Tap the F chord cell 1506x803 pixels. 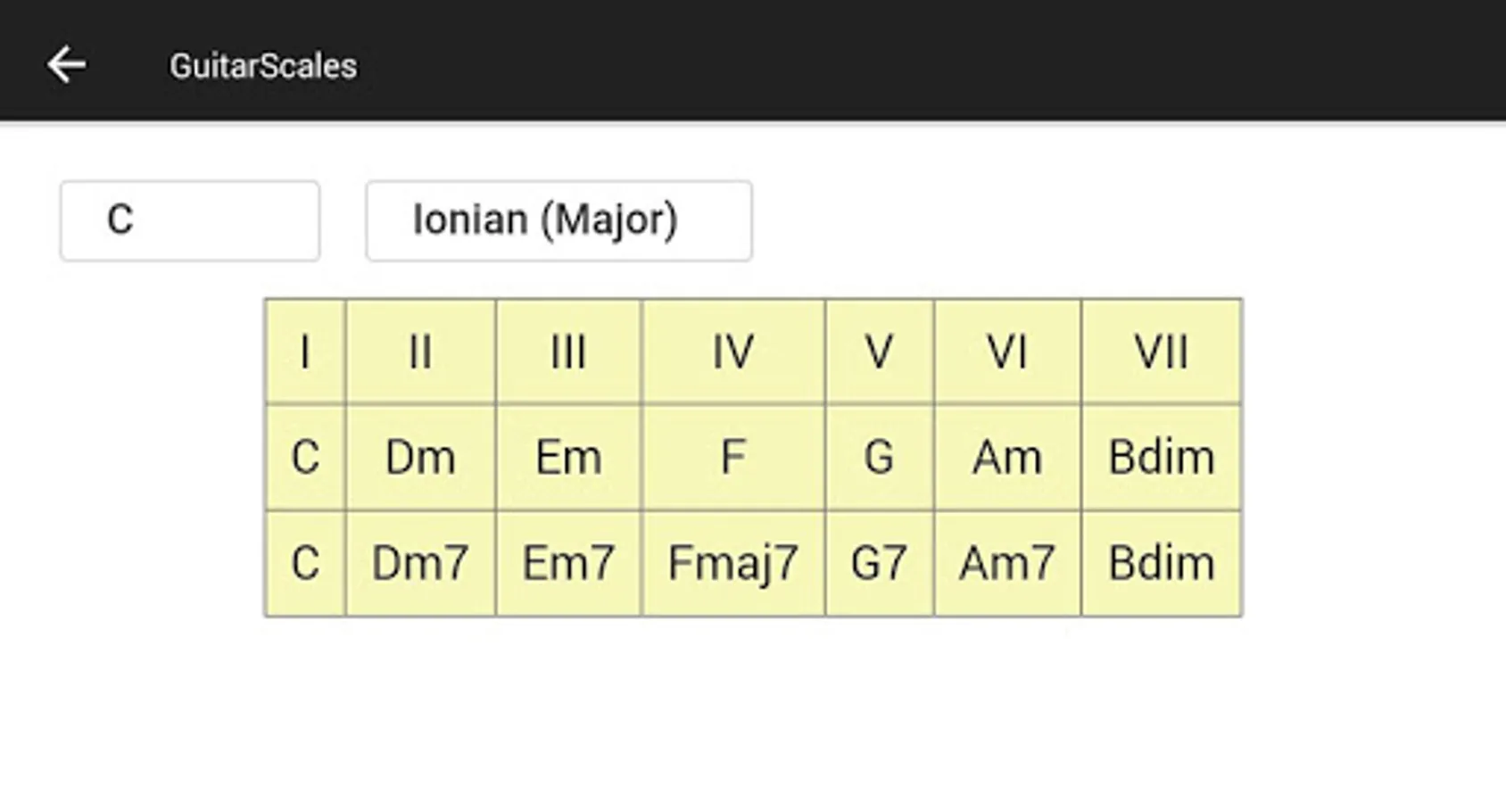click(732, 458)
